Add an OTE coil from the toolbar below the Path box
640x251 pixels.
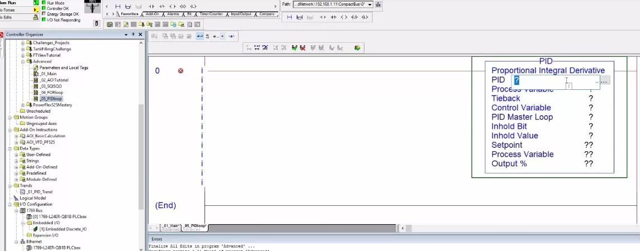pyautogui.click(x=344, y=17)
